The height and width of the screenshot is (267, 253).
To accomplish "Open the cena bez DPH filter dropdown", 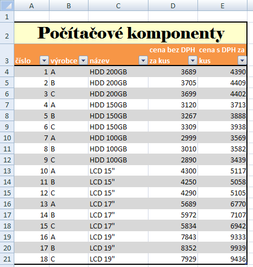I will [193, 61].
